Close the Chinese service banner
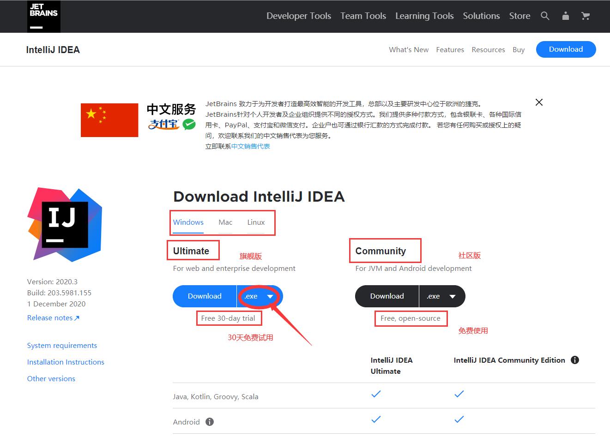This screenshot has height=437, width=610. 539,102
